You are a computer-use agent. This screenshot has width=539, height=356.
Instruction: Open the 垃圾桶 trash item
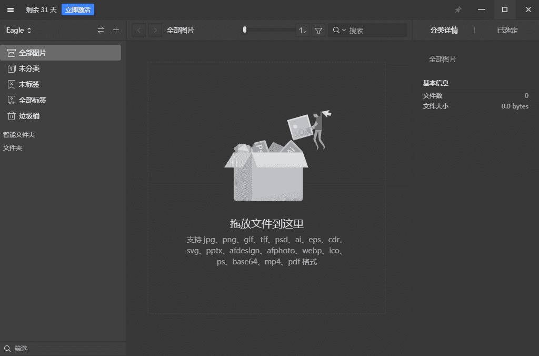pyautogui.click(x=29, y=116)
